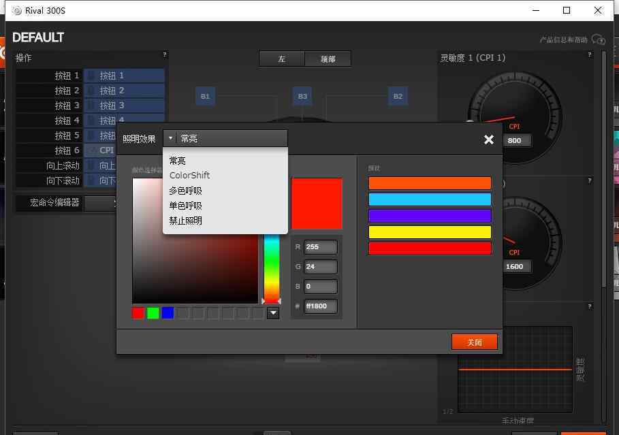Open 按钮 3 action assignment
The image size is (619, 435).
click(125, 106)
